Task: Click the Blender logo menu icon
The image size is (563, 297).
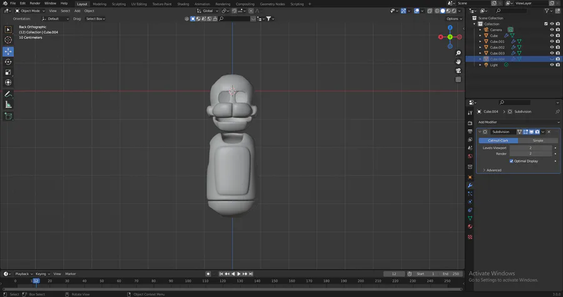Action: [4, 3]
